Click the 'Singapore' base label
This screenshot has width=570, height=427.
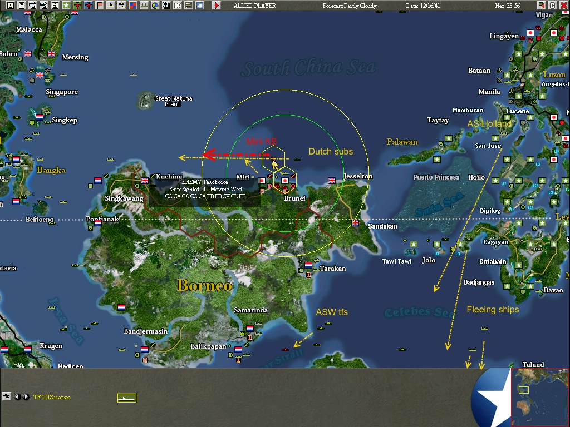point(62,92)
